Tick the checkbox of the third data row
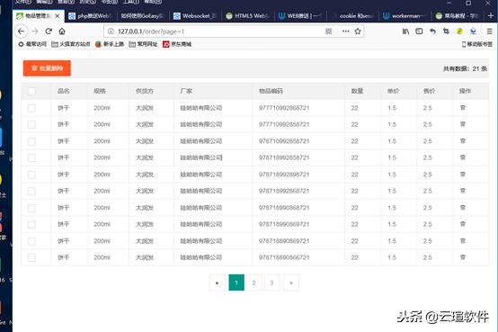This screenshot has width=498, height=332. coord(31,141)
